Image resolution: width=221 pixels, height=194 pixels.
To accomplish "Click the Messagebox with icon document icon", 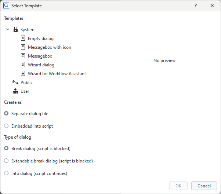I will [23, 47].
